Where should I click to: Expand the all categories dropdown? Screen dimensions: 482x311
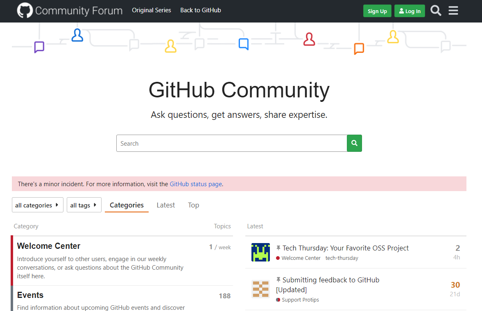pyautogui.click(x=38, y=205)
